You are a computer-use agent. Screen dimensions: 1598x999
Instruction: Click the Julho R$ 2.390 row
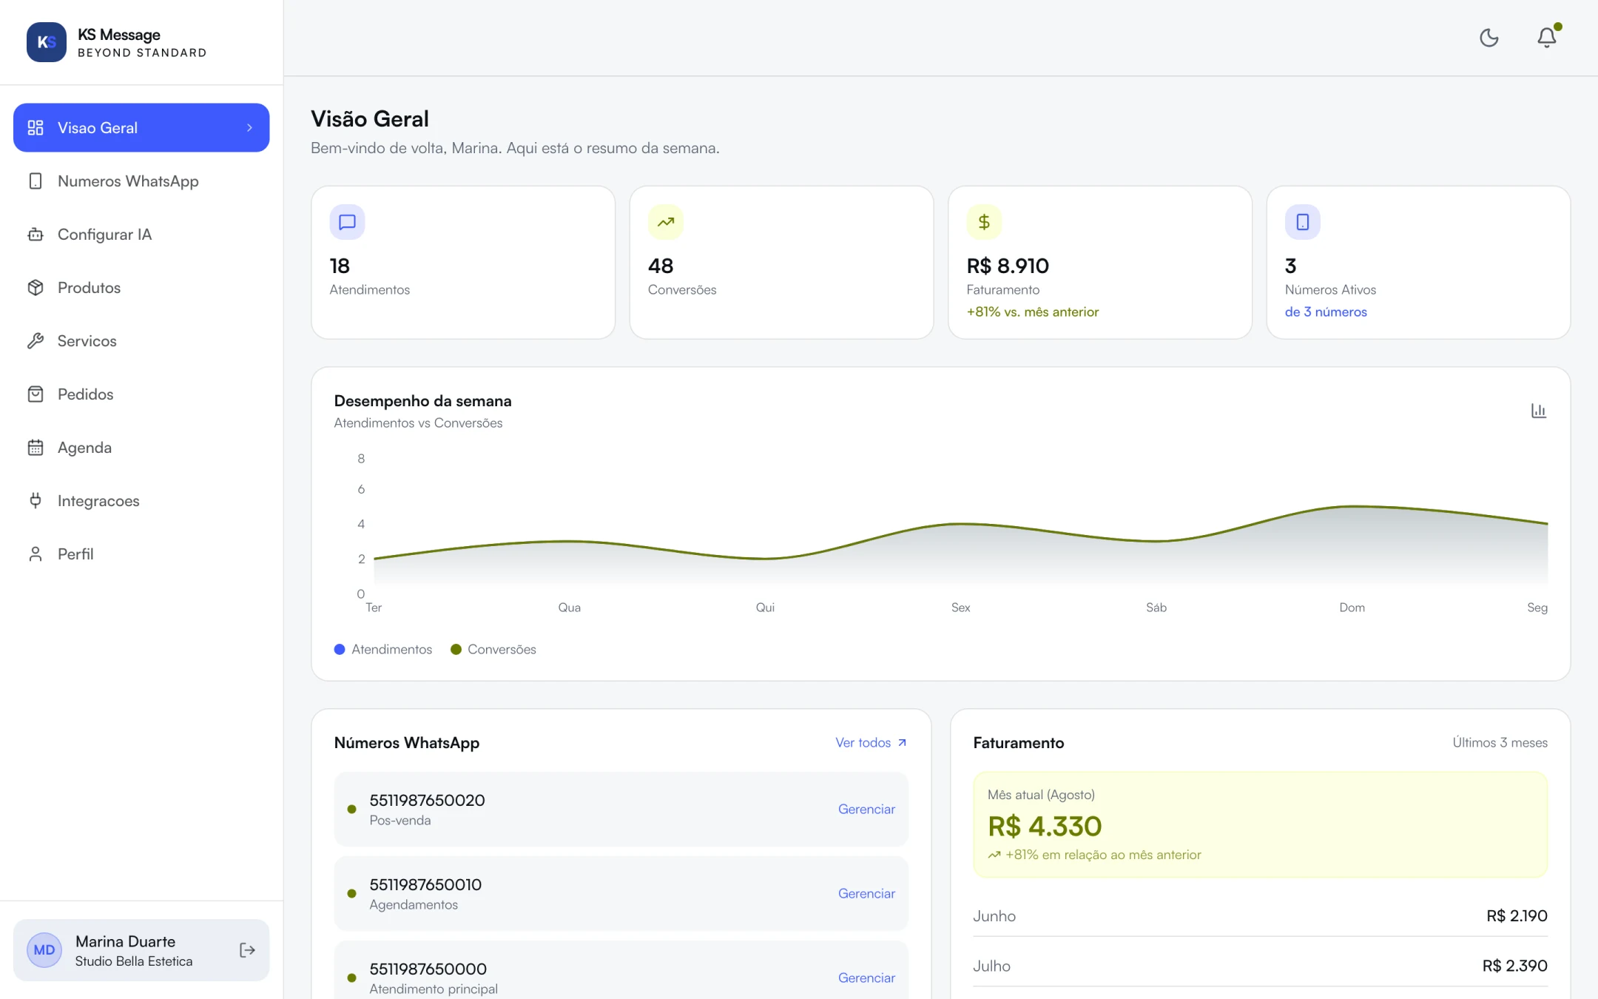(1260, 966)
